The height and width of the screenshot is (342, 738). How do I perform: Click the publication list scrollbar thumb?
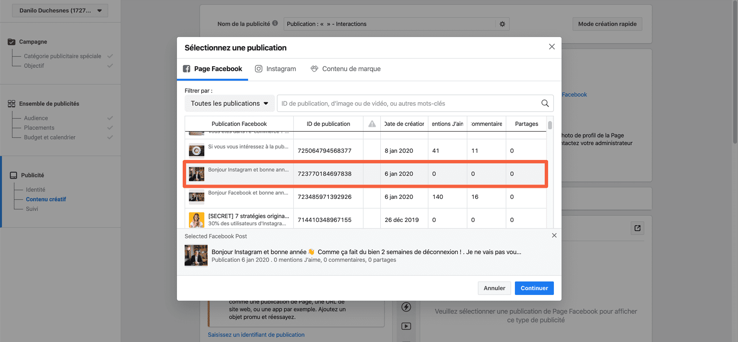tap(550, 125)
